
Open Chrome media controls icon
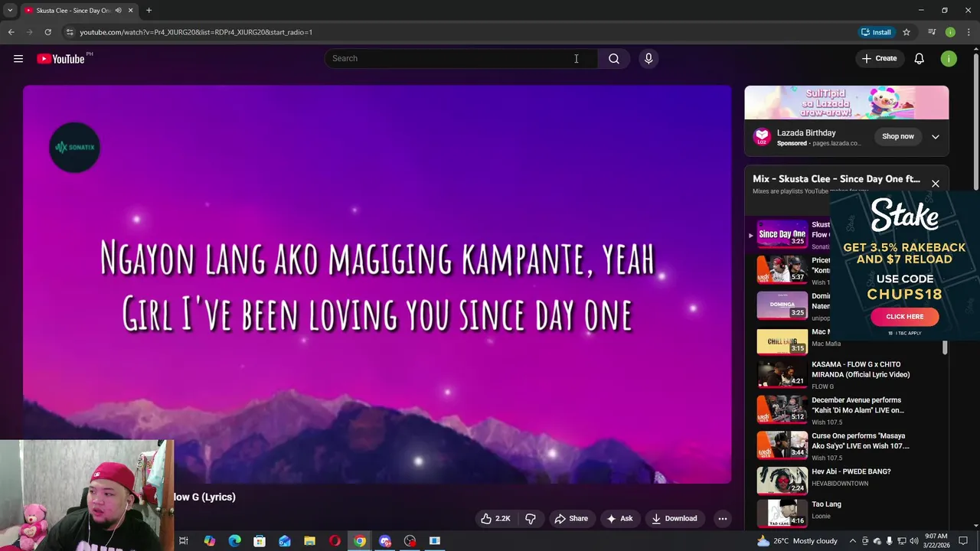[x=932, y=32]
